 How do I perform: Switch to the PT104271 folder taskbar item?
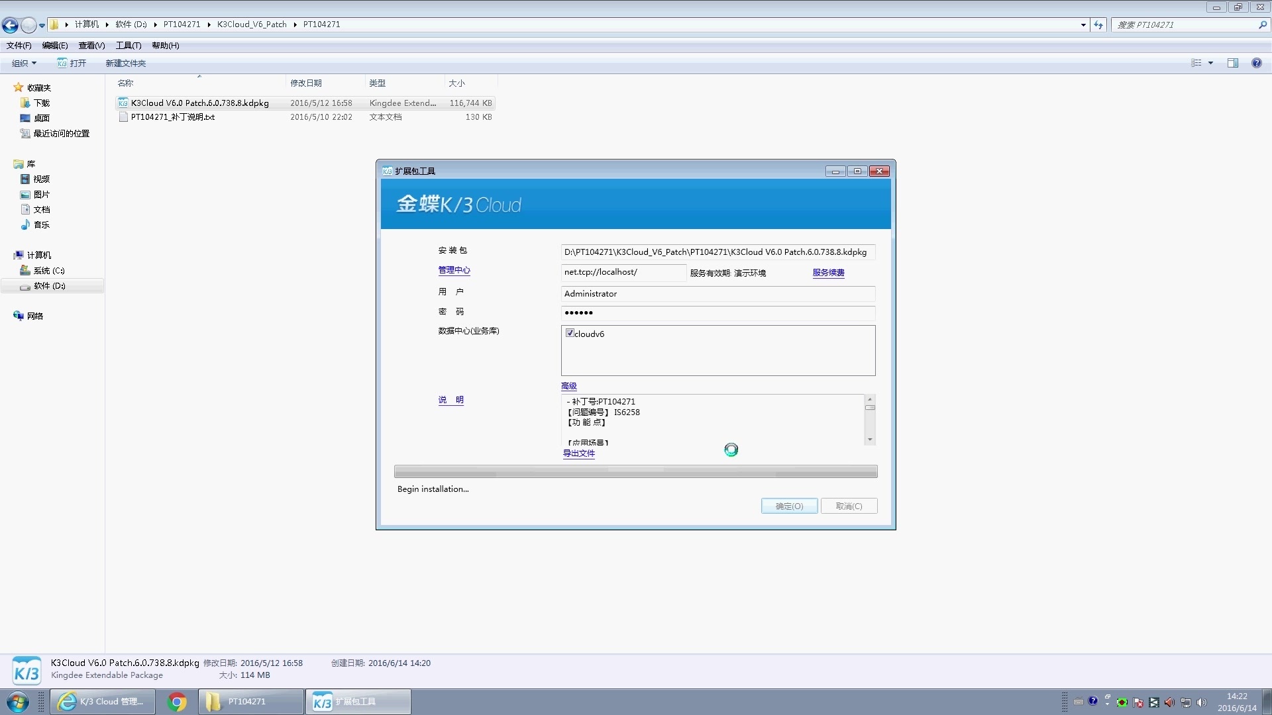250,702
